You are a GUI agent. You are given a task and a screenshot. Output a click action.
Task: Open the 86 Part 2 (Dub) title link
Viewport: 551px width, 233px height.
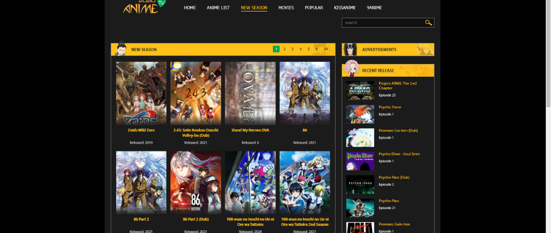pos(196,220)
